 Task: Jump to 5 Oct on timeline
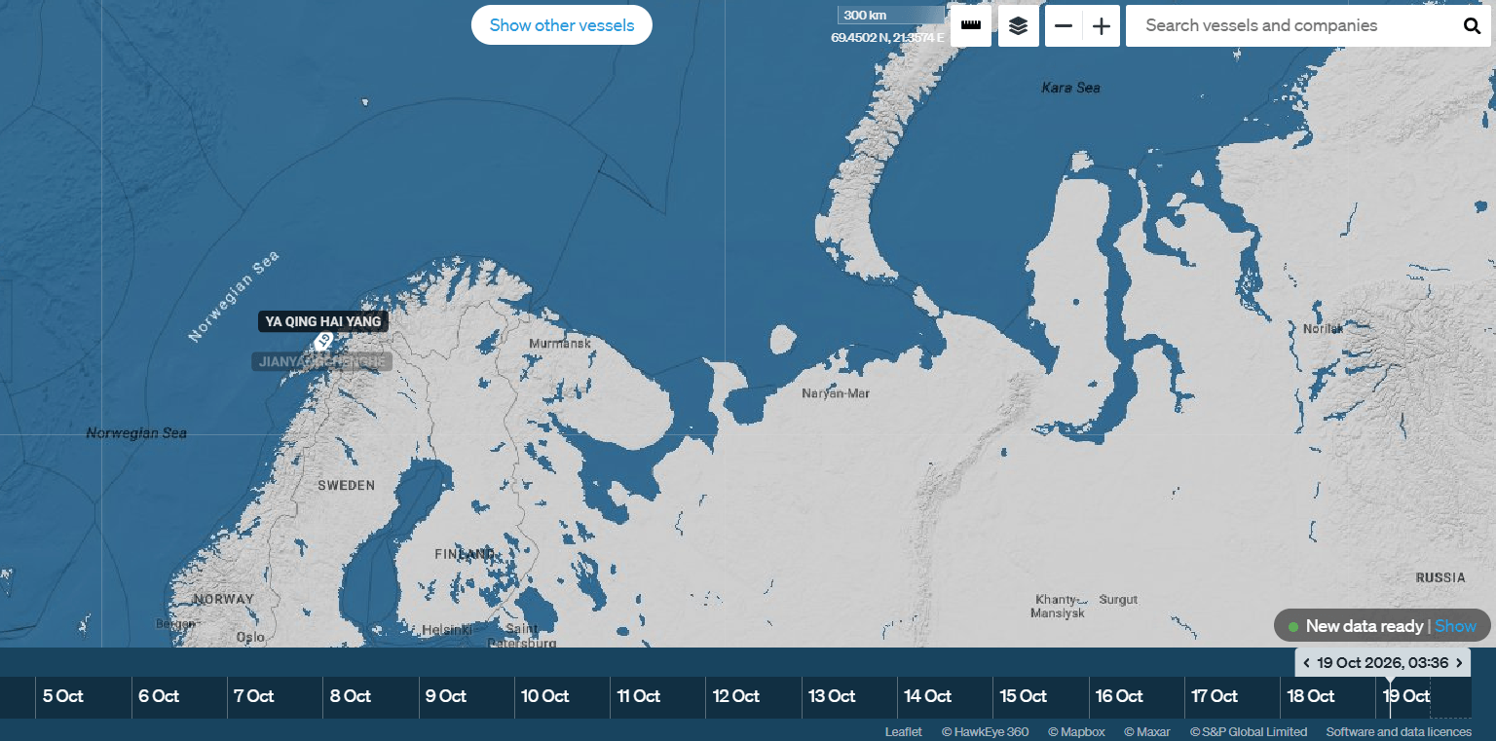pyautogui.click(x=63, y=696)
